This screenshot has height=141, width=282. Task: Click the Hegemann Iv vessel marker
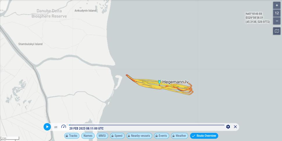point(159,82)
